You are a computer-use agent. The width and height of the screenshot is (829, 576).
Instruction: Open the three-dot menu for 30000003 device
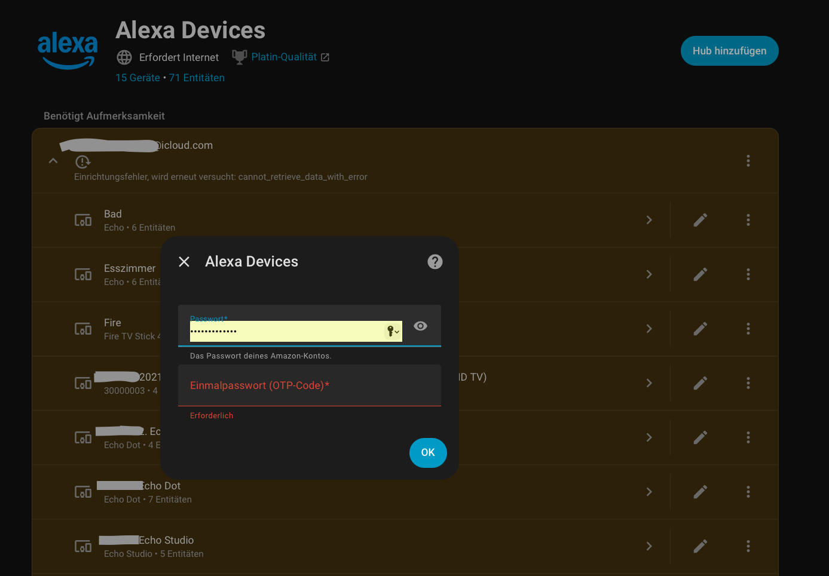[748, 384]
